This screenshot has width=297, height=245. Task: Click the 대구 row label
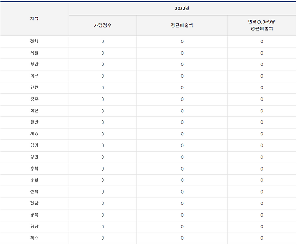[34, 76]
